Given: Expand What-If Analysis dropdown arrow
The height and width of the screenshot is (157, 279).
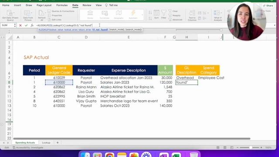Looking at the screenshot, I should [221, 13].
